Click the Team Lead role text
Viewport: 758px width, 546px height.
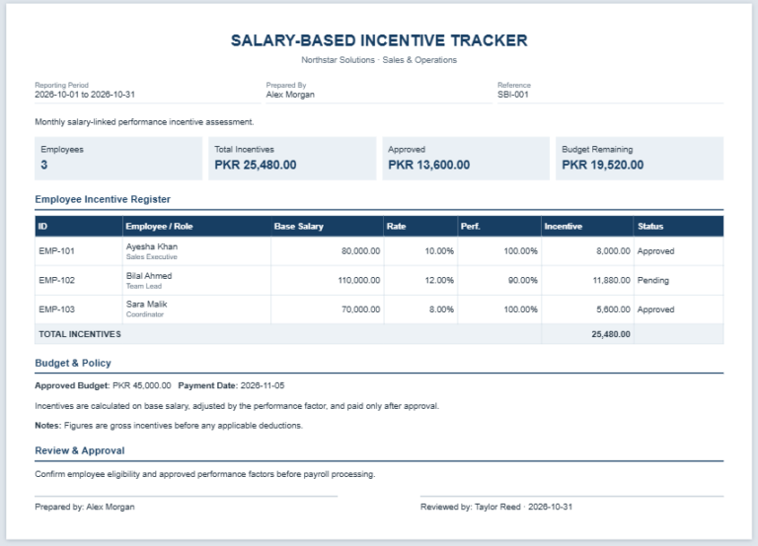pos(144,286)
